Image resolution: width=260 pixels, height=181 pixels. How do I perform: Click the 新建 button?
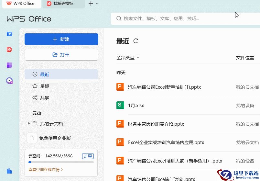coord(61,39)
